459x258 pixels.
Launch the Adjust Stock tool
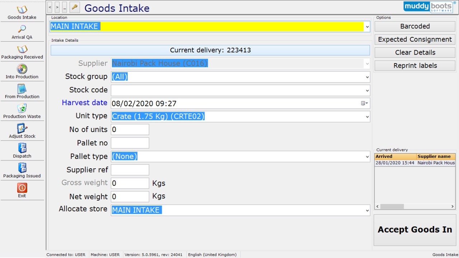point(22,131)
